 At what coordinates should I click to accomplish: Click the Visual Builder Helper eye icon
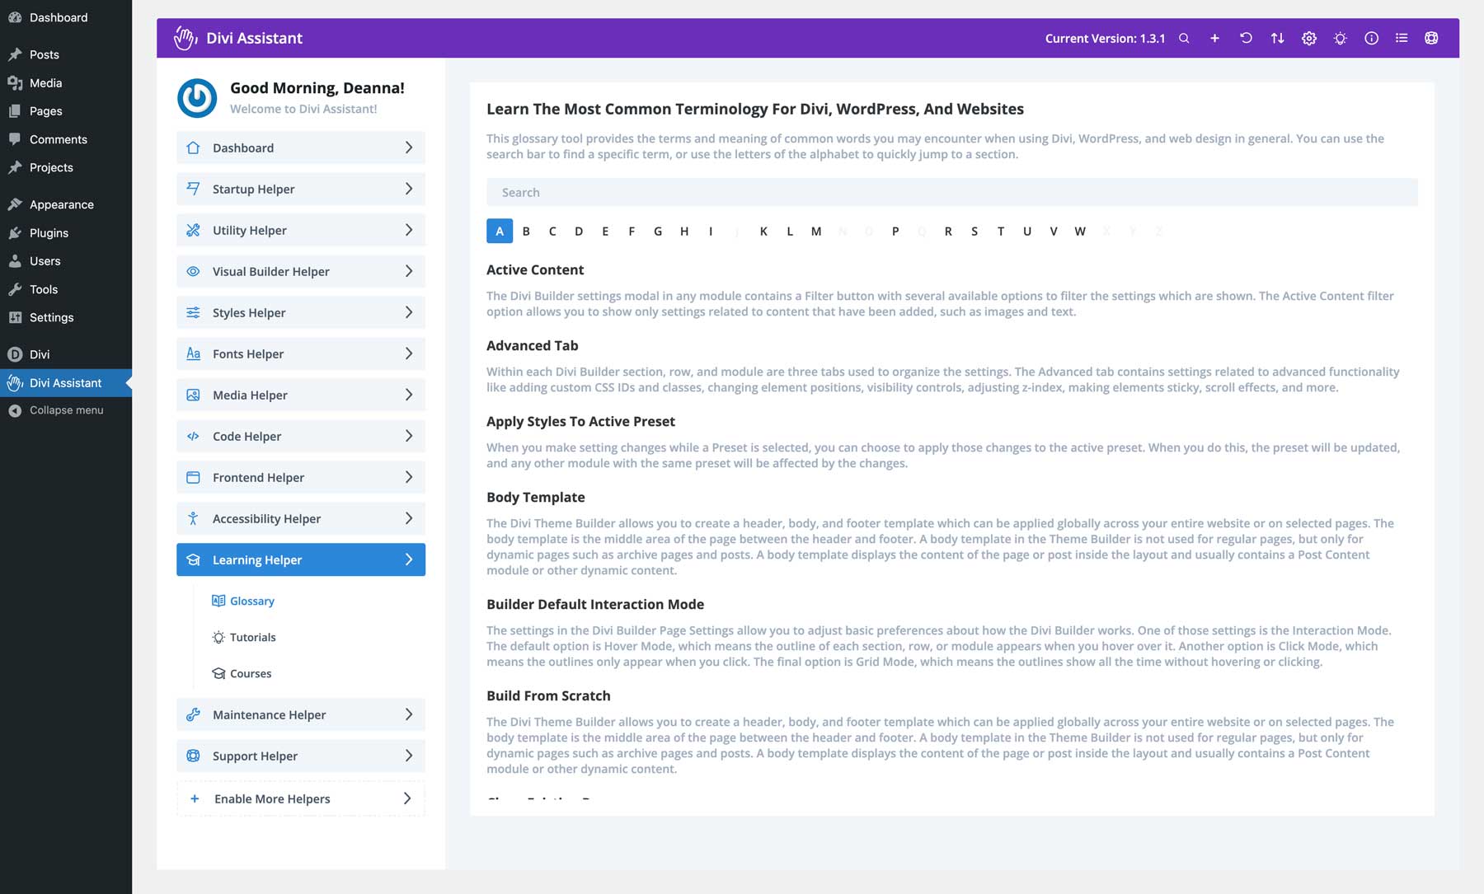pos(193,271)
